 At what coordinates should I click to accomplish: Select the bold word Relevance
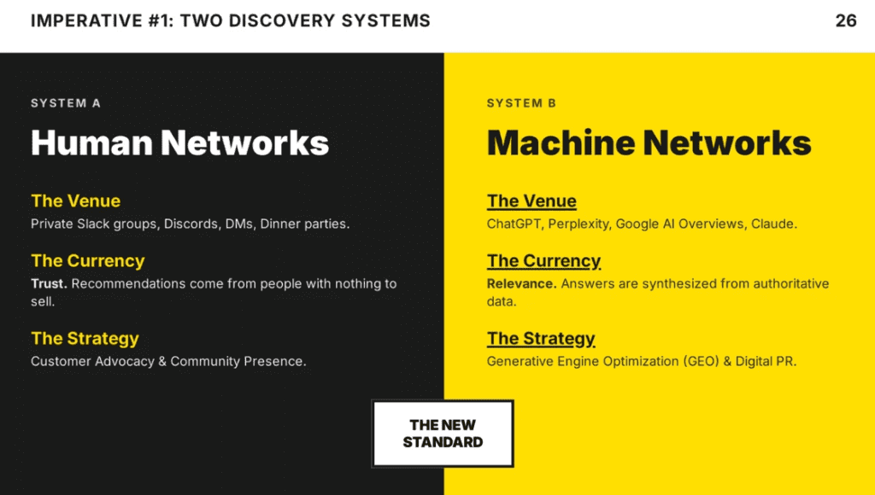[x=521, y=283]
